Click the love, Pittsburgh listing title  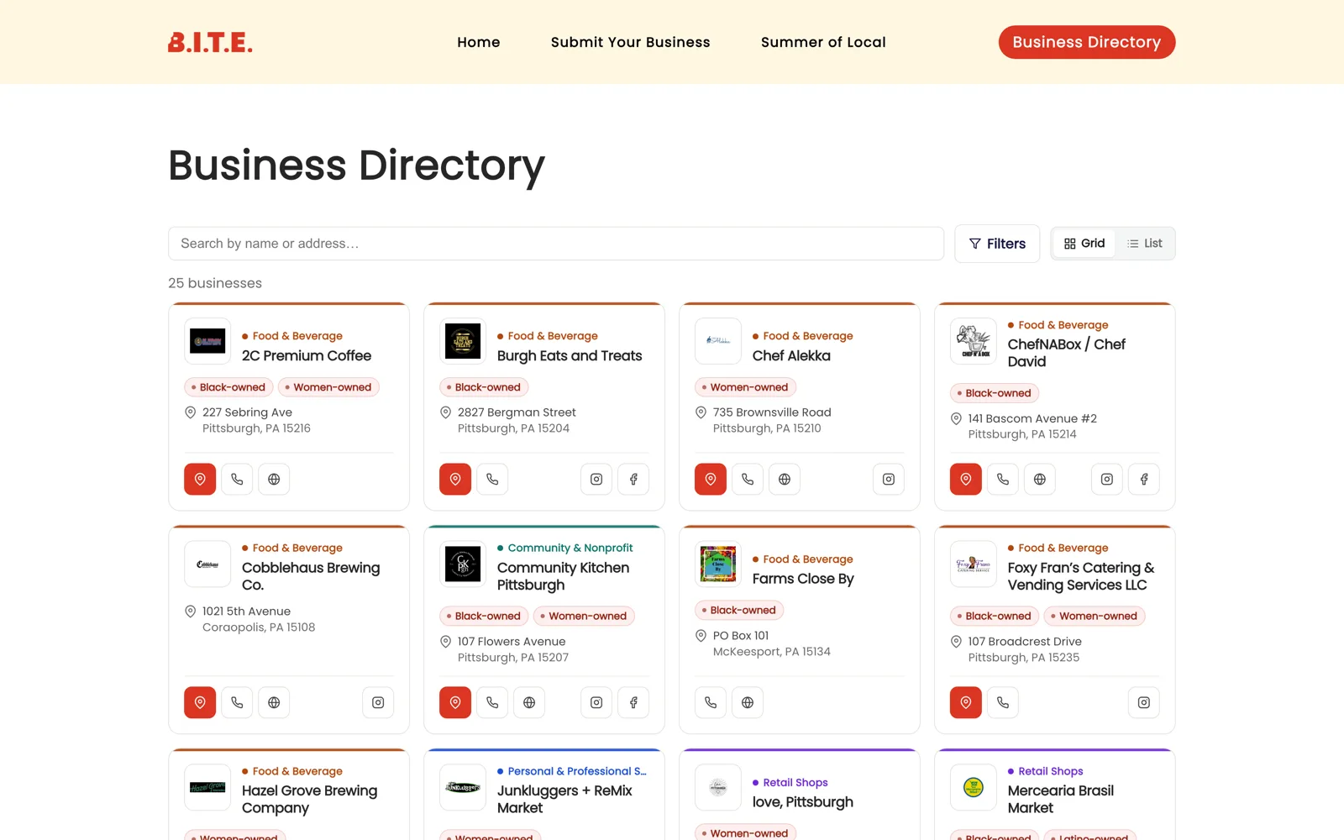point(803,802)
